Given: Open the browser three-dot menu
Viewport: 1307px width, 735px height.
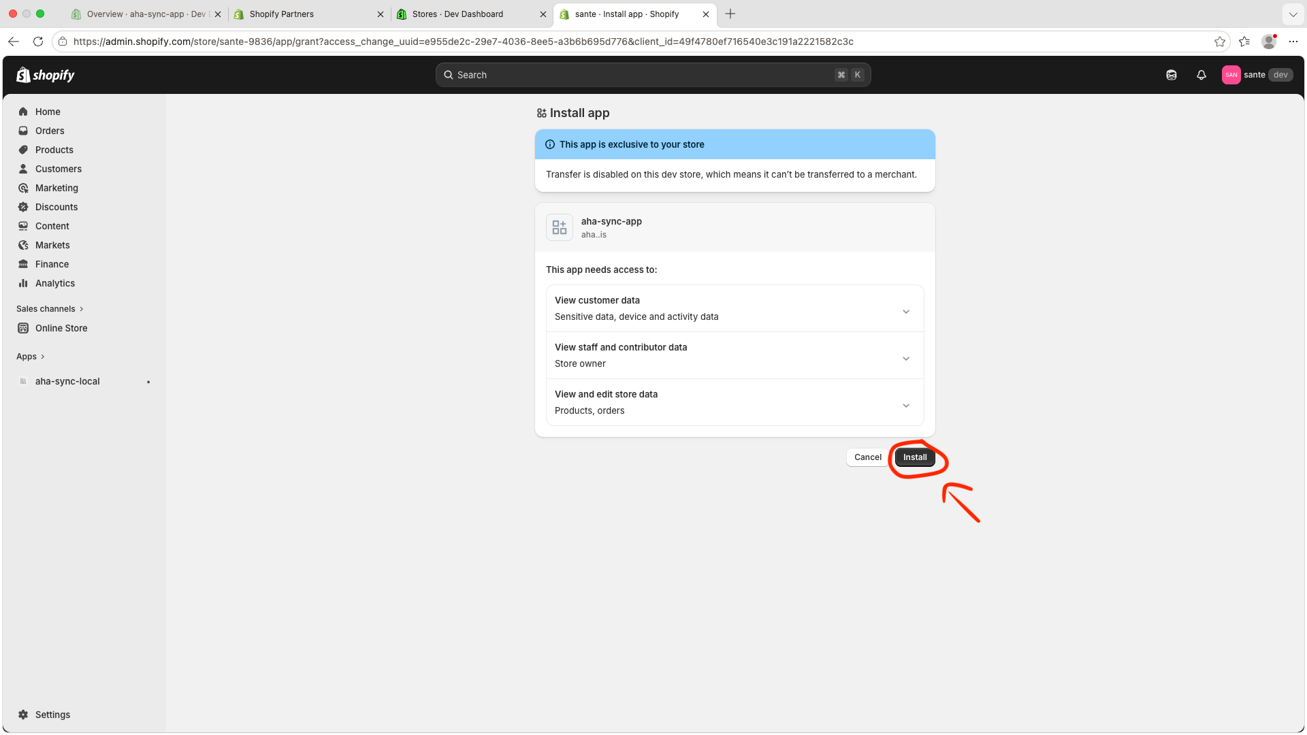Looking at the screenshot, I should [x=1293, y=42].
